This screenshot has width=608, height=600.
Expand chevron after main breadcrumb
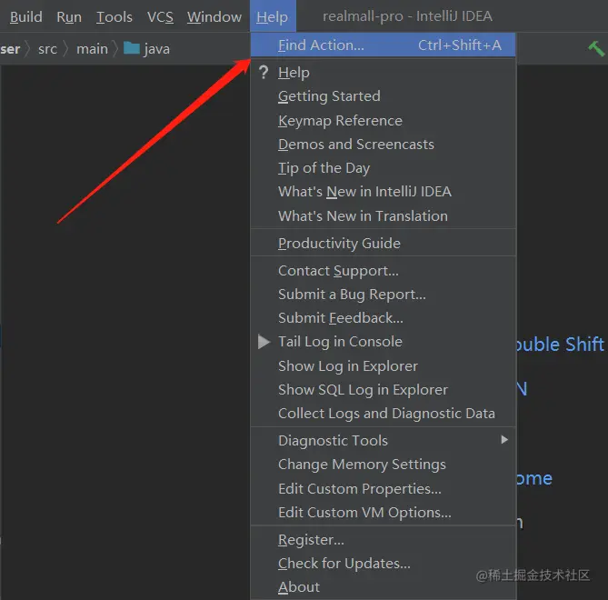(115, 49)
